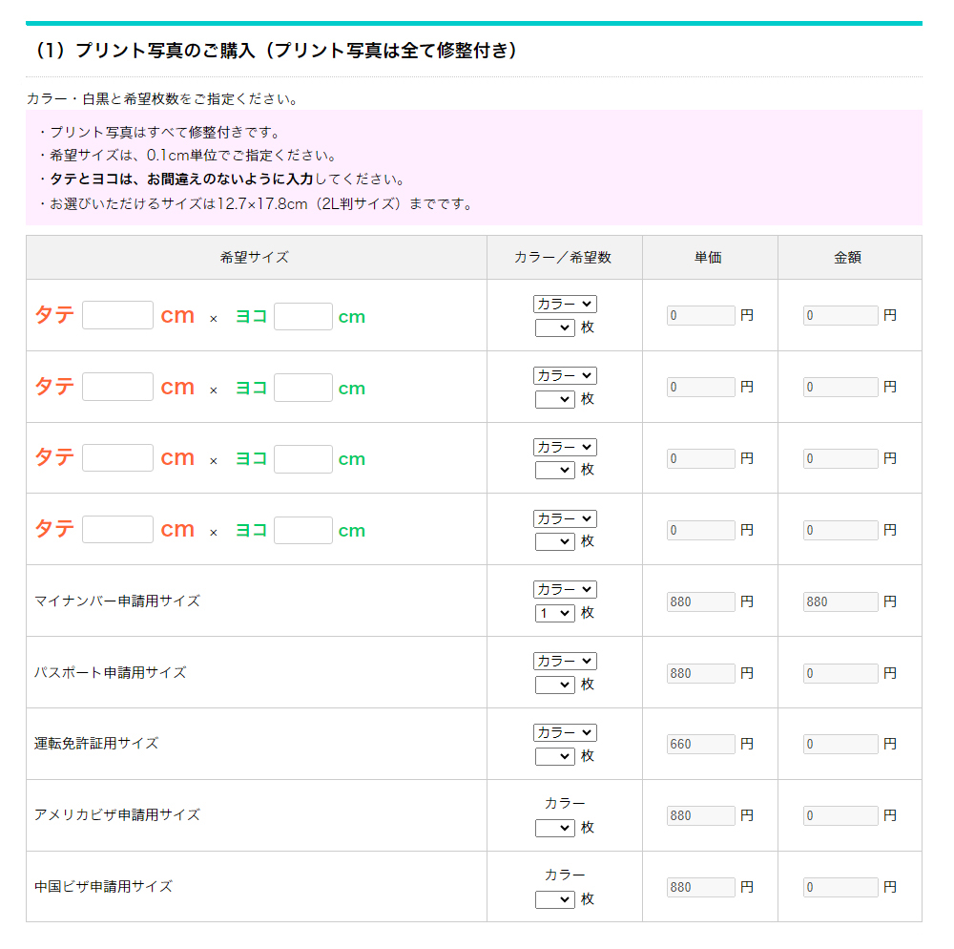Viewport: 954px width, 949px height.
Task: Open the パスポート申請用サイズ カラー dropdown
Action: (565, 661)
